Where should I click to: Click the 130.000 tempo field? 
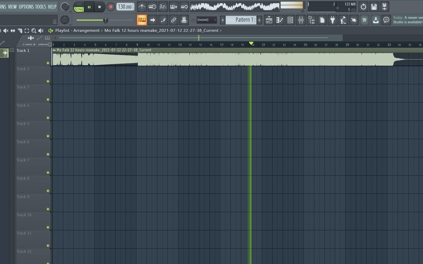coord(125,7)
